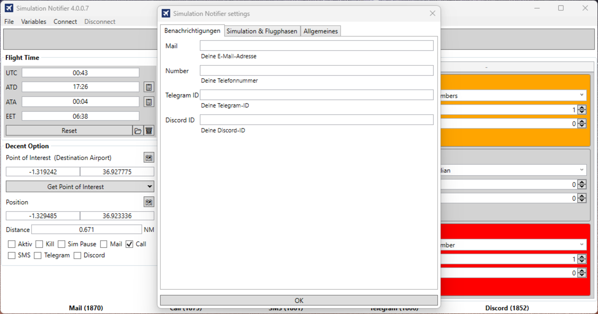
Task: Open map icon for Point of Interest
Action: pos(149,158)
